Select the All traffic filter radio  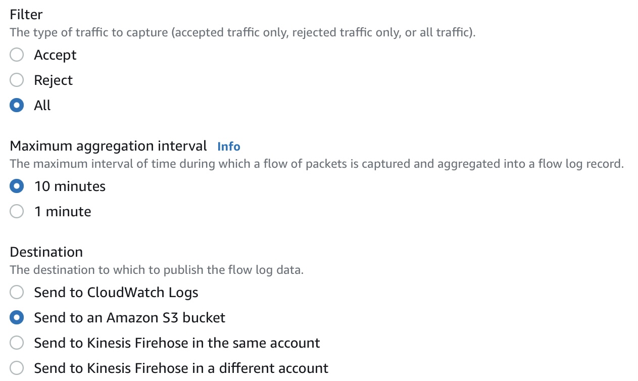(x=17, y=105)
